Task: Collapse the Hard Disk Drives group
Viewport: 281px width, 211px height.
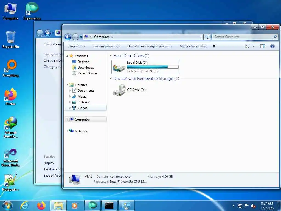Action: (x=111, y=55)
